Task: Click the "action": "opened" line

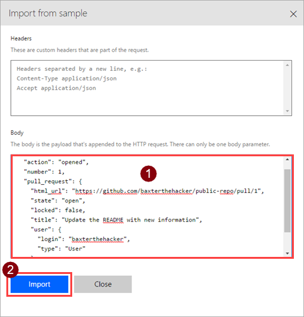Action: (56, 162)
